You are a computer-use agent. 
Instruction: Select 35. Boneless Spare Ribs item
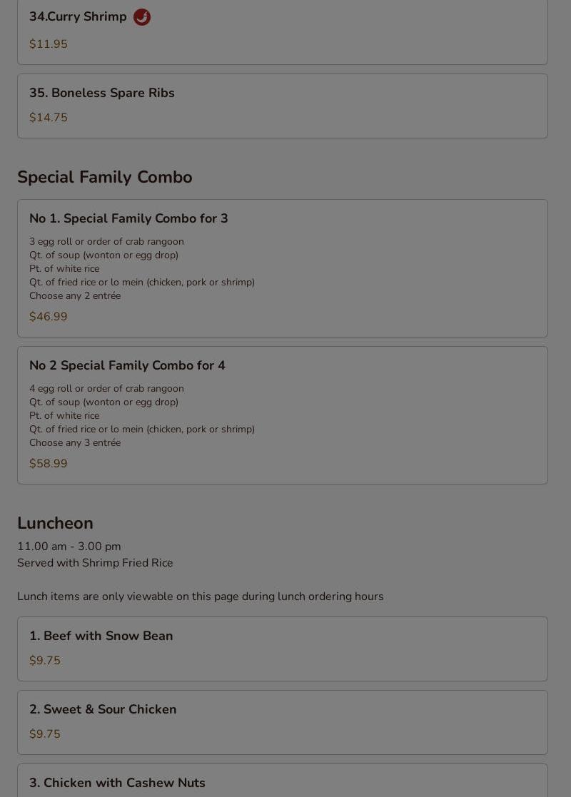282,106
